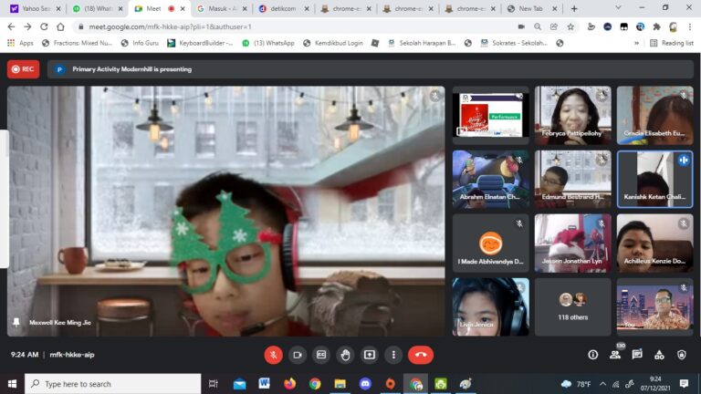Unmute the microphone in Meet
The width and height of the screenshot is (701, 394).
tap(273, 355)
